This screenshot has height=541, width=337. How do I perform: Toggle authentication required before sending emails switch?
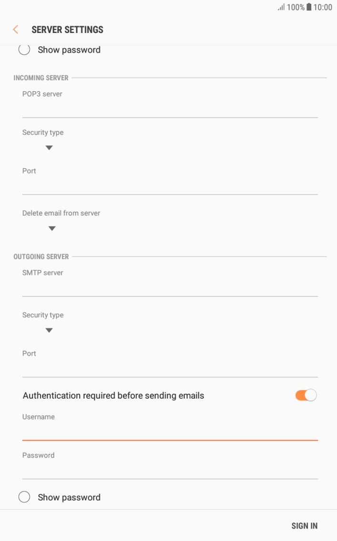tap(306, 395)
